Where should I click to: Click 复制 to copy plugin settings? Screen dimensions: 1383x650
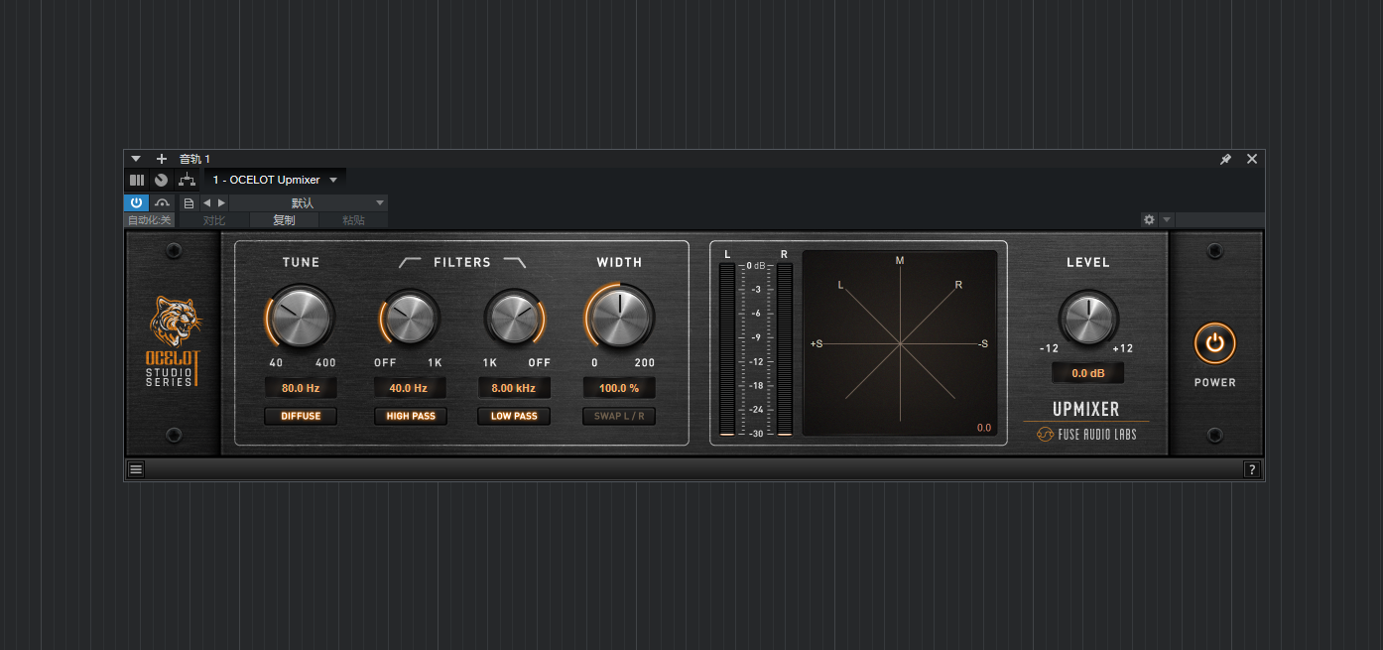click(x=284, y=219)
